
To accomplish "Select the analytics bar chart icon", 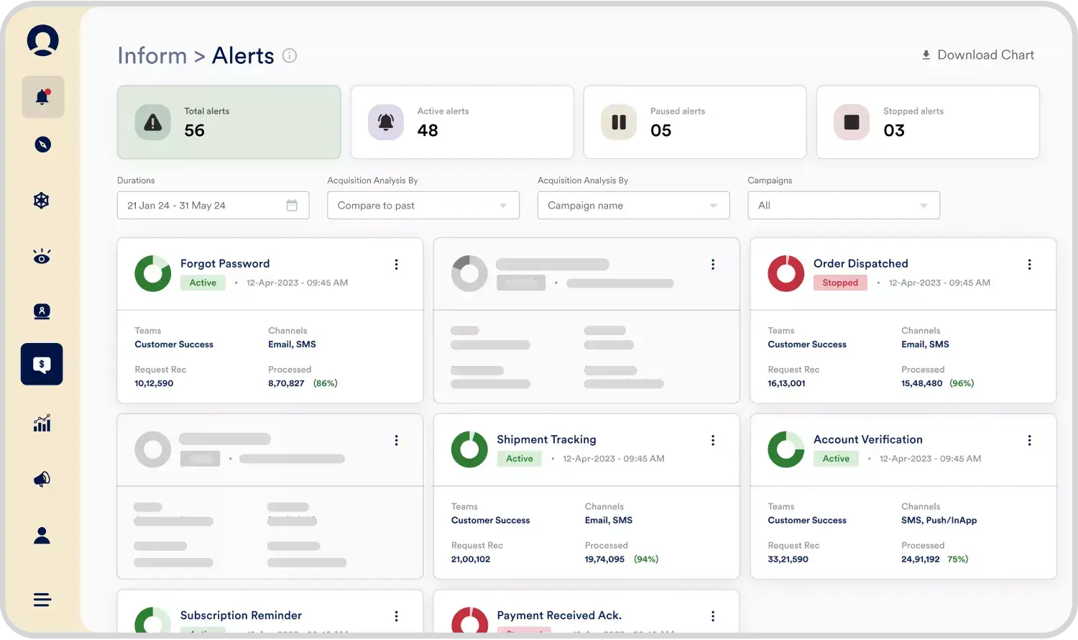I will pyautogui.click(x=42, y=424).
